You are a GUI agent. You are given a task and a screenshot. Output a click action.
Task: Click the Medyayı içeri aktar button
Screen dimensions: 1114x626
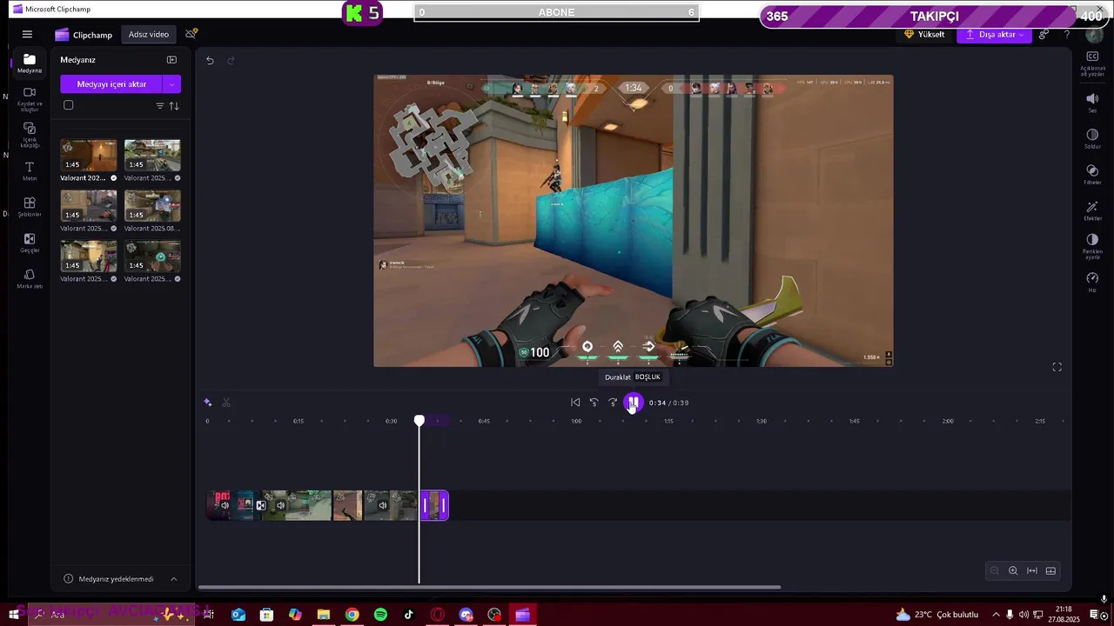pos(111,84)
